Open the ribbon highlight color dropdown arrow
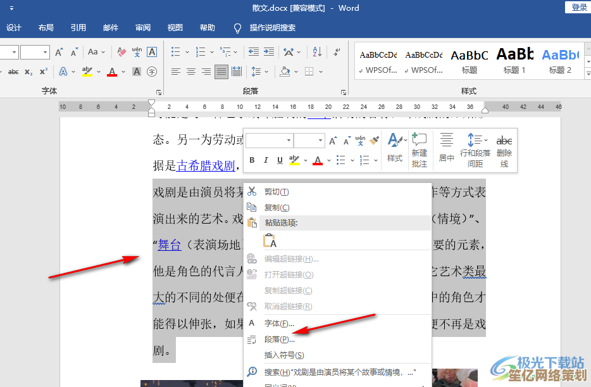591x387 pixels. (x=99, y=72)
